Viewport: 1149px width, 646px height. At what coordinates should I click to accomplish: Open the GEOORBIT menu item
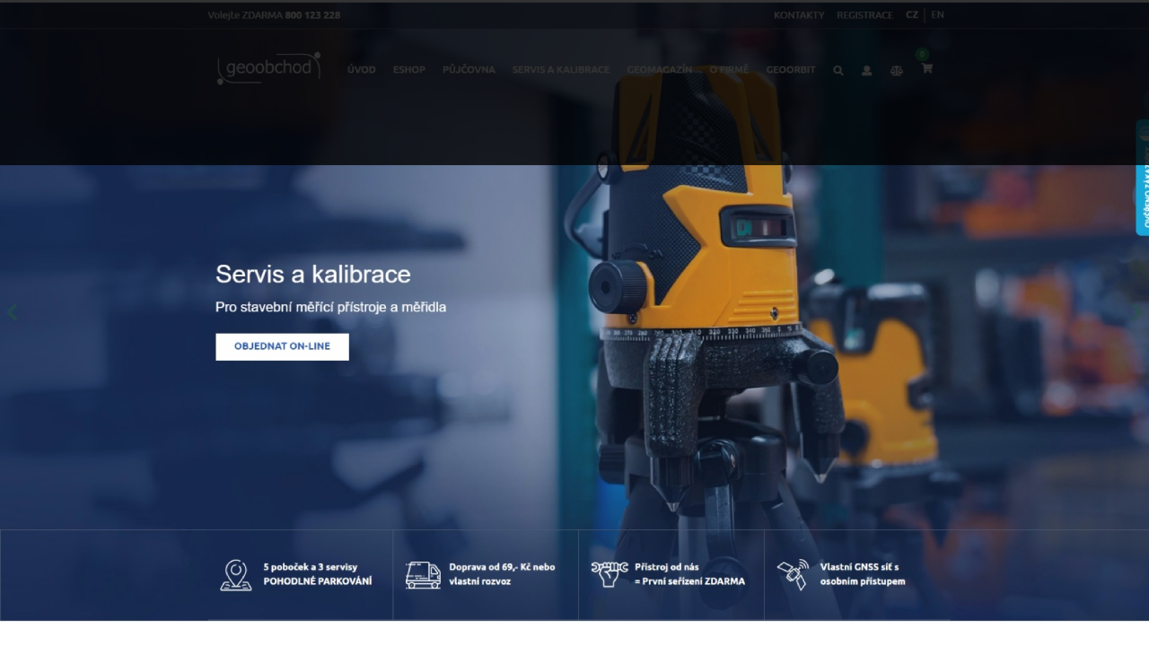(x=791, y=70)
